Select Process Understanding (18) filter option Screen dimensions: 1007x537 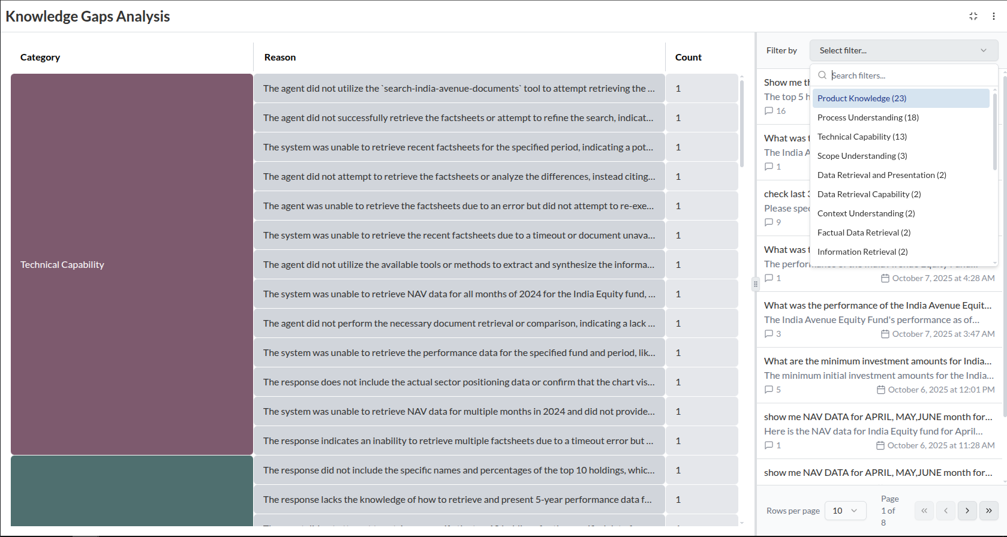click(x=868, y=117)
